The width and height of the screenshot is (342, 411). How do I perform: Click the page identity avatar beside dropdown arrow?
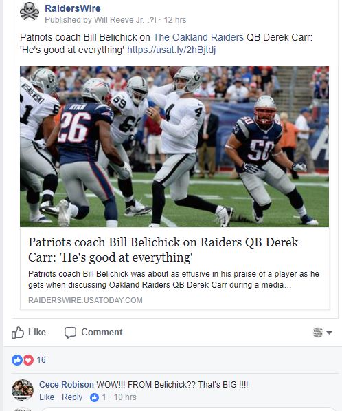318,333
